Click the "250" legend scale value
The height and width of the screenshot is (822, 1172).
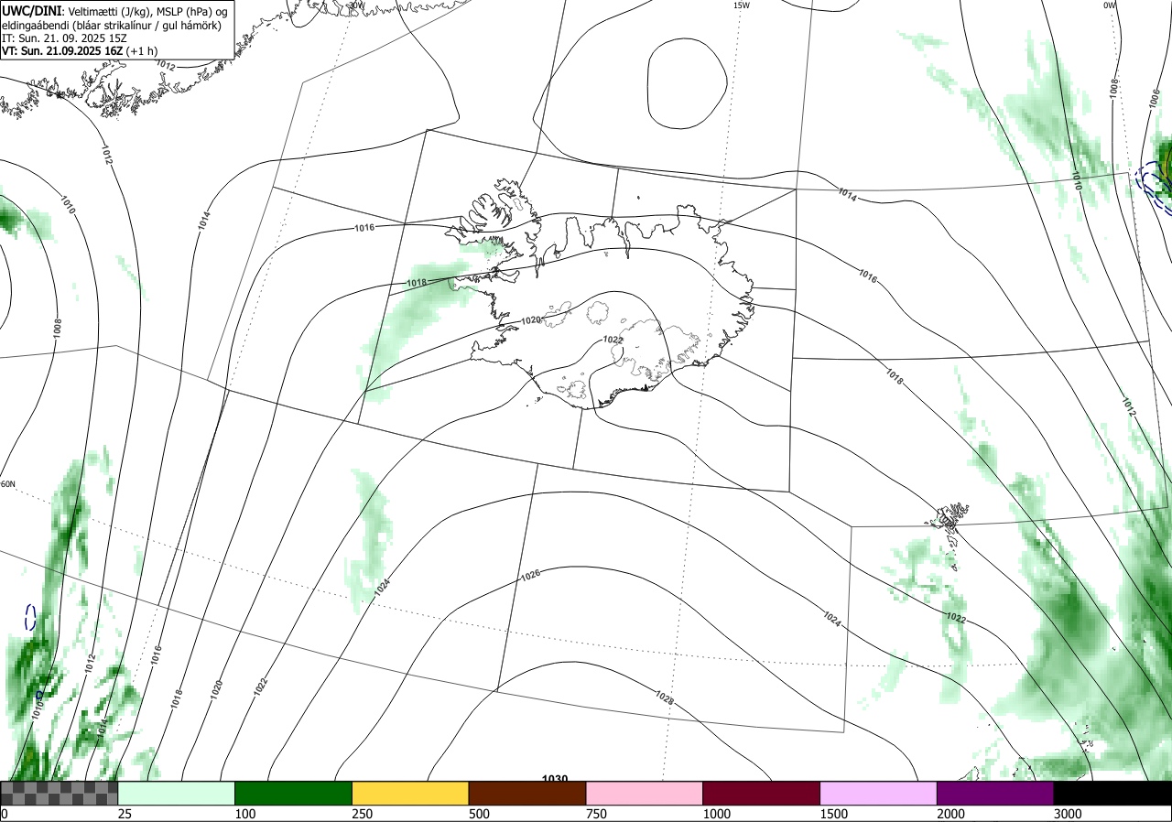coord(363,814)
